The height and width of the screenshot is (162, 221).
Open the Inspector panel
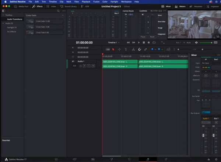point(213,6)
